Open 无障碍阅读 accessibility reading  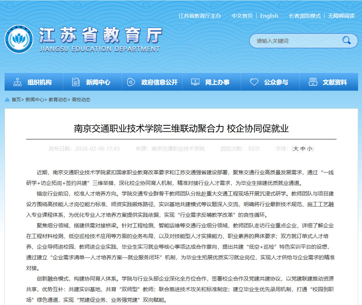pyautogui.click(x=341, y=16)
